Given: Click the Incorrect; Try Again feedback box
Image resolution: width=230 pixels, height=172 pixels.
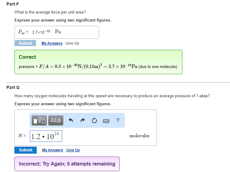Looking at the screenshot, I should pyautogui.click(x=67, y=164).
